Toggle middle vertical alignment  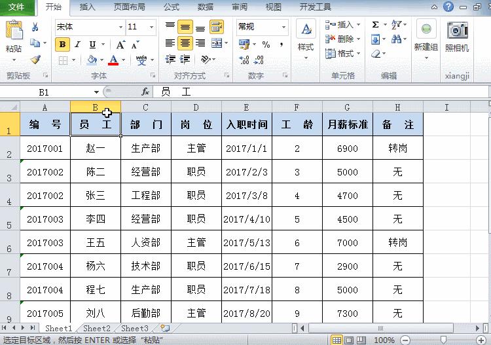[x=185, y=27]
